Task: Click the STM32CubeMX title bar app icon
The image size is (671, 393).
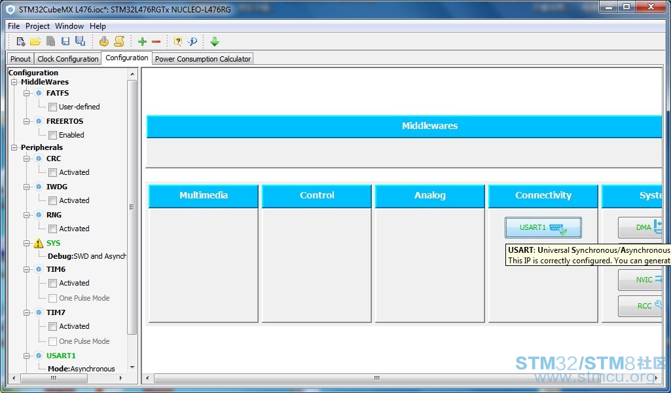Action: click(10, 9)
